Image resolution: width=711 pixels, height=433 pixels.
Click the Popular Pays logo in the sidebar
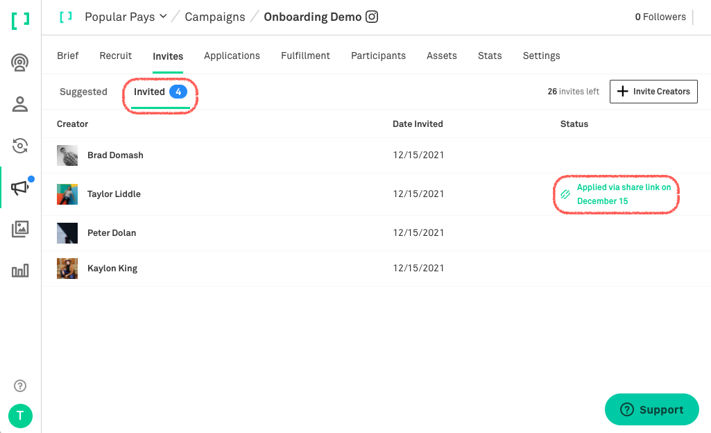[20, 20]
